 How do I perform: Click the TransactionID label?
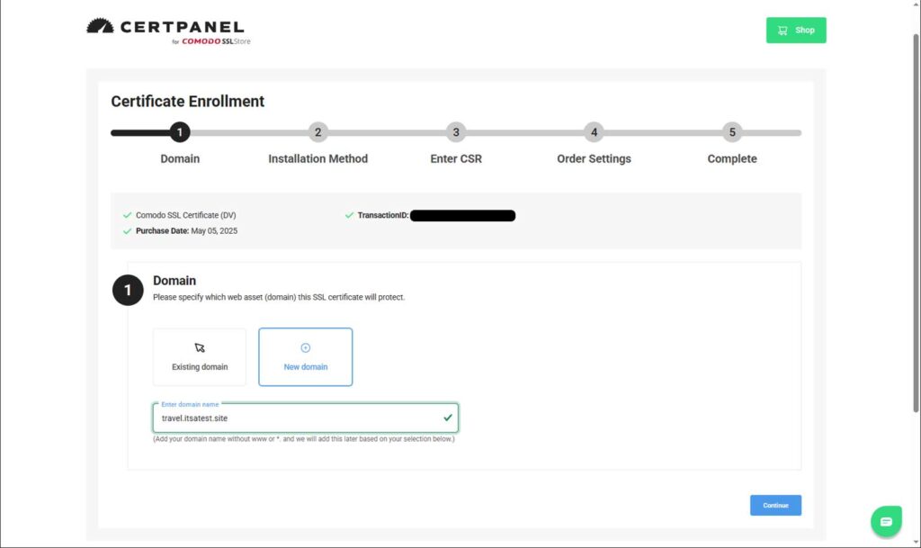tap(383, 215)
